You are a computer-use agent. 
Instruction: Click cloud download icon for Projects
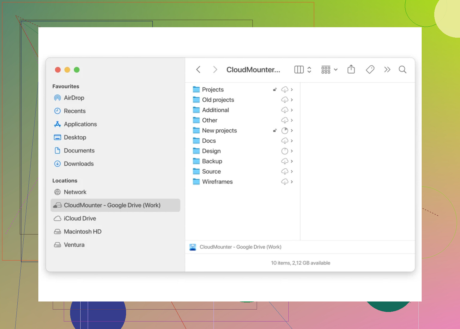point(285,89)
